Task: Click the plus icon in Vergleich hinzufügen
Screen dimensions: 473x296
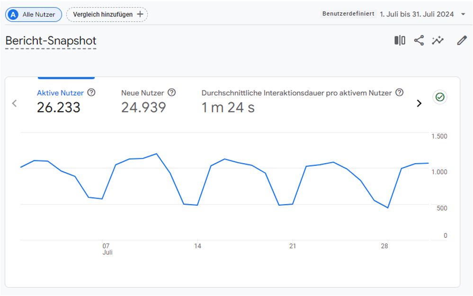Action: coord(140,14)
